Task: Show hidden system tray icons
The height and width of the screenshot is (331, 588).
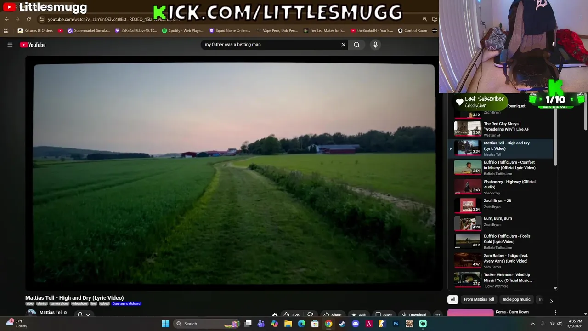Action: click(533, 324)
